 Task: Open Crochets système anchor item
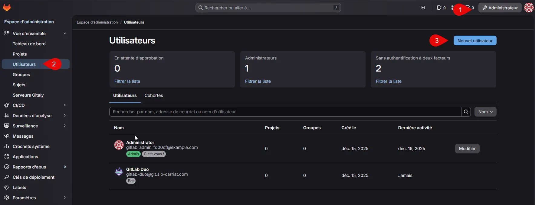(31, 146)
